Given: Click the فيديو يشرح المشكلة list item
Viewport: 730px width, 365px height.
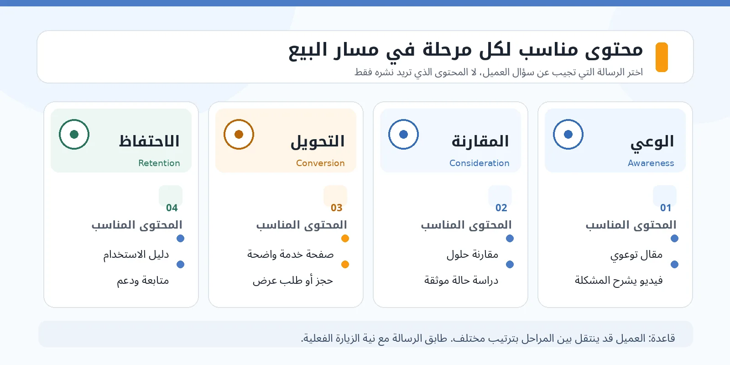Looking at the screenshot, I should (x=619, y=280).
